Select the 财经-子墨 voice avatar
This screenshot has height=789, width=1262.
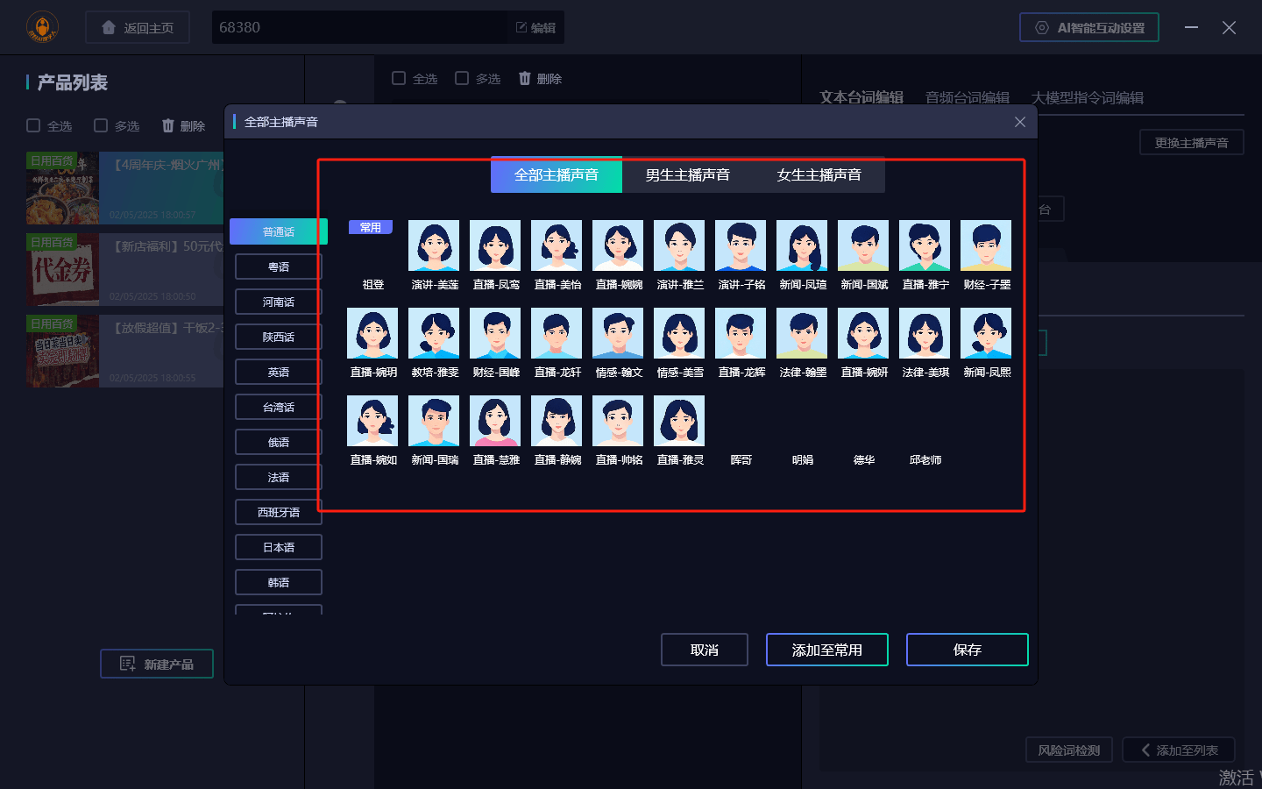click(986, 245)
